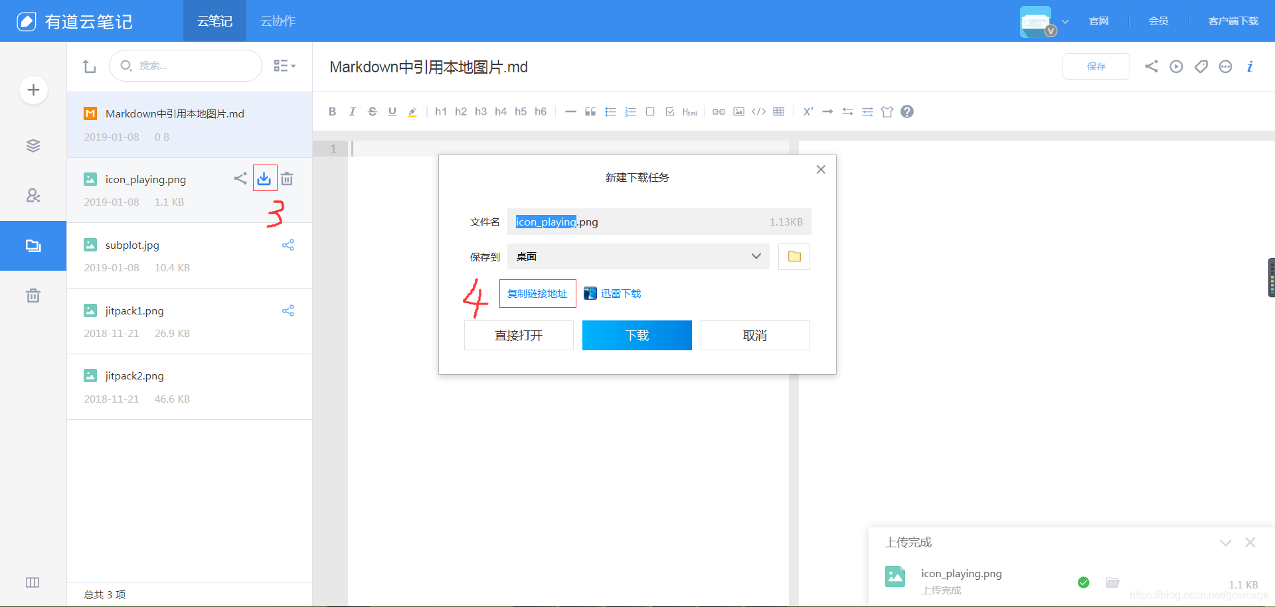Open 官网 link in header

1099,21
